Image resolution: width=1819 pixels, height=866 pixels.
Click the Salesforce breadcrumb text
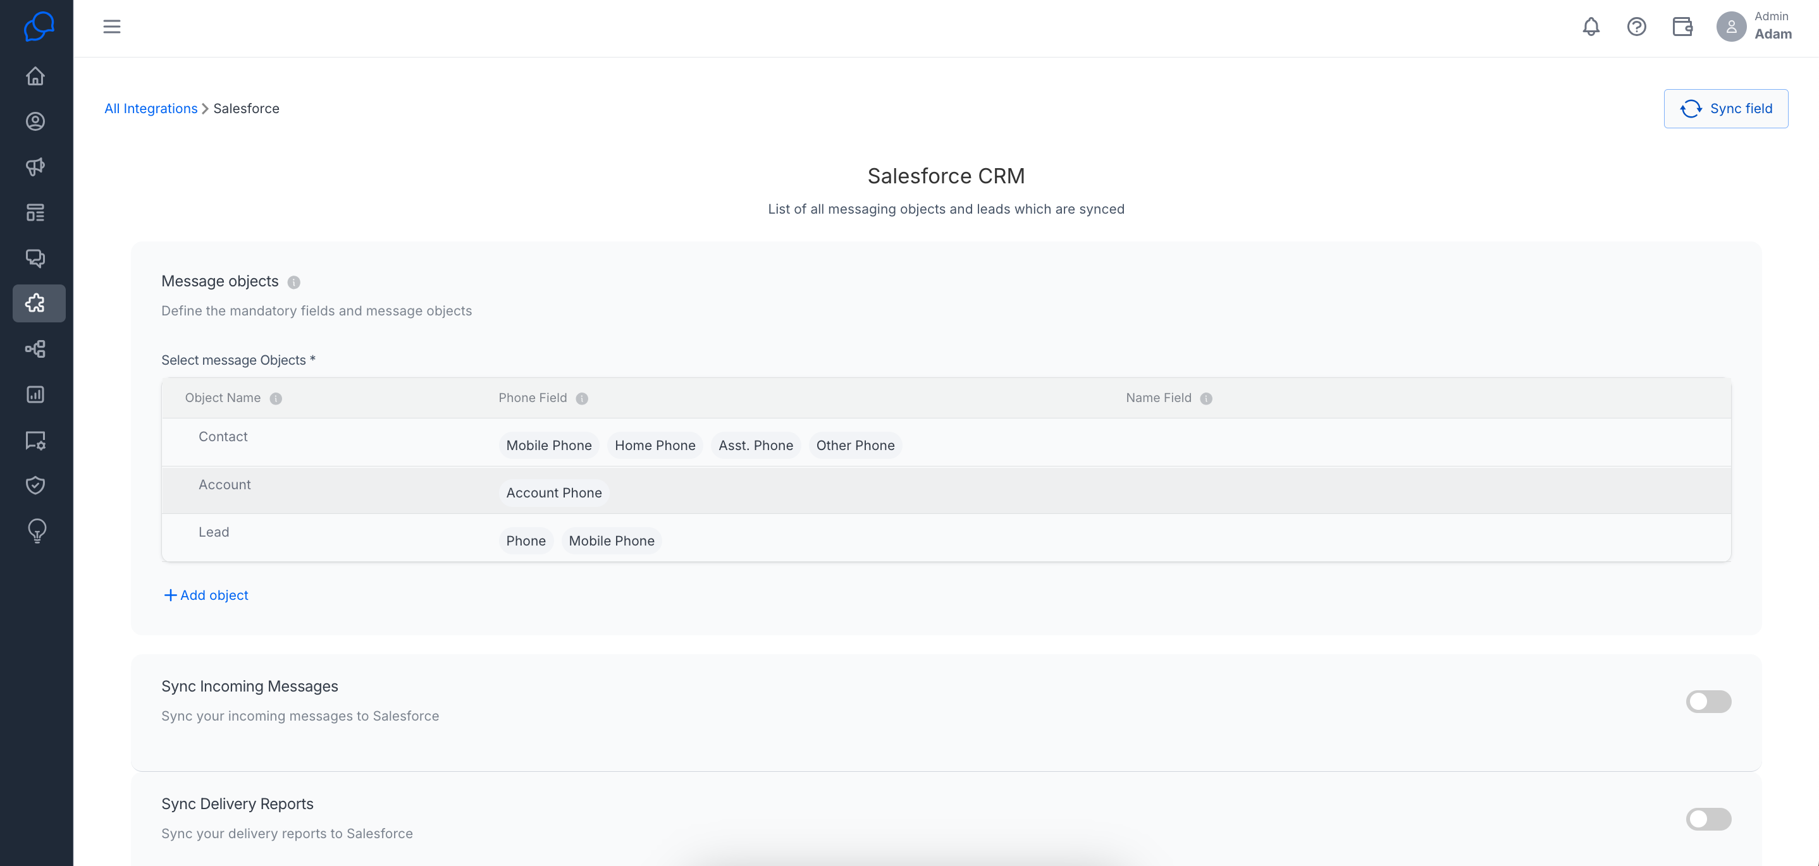(x=247, y=109)
